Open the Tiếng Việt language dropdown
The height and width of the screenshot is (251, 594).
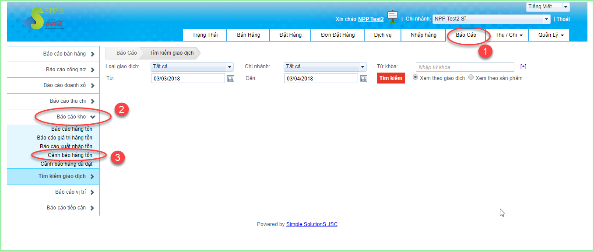coord(548,7)
